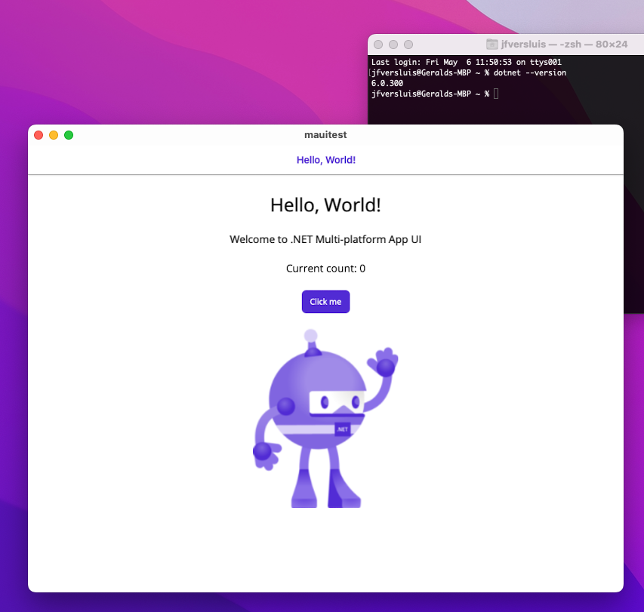Click the terminal window's yellow minimize button
This screenshot has width=644, height=612.
click(x=393, y=45)
